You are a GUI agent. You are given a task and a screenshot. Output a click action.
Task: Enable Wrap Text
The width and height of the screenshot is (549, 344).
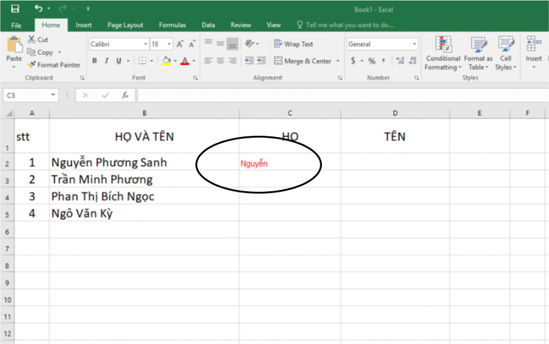[293, 44]
